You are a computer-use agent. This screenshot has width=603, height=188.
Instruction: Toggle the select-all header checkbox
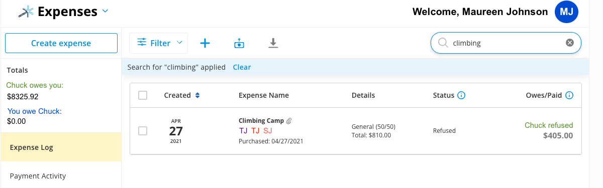(143, 95)
